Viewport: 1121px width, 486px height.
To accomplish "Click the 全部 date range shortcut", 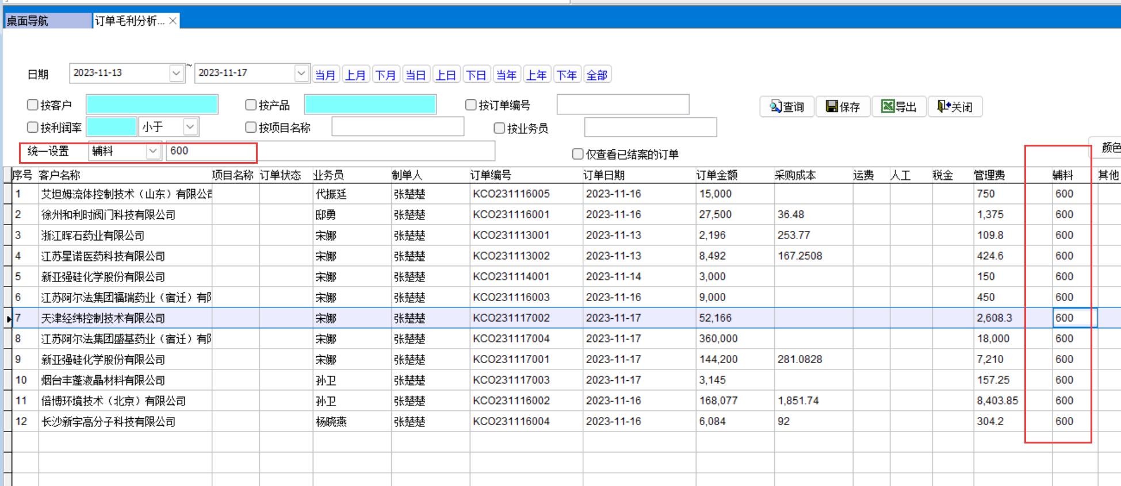I will pyautogui.click(x=596, y=75).
